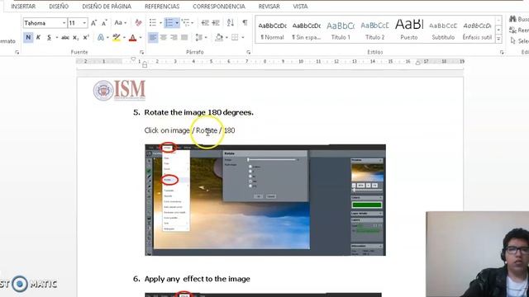Select the embedded Rotate dialog screenshot image
Image resolution: width=529 pixels, height=297 pixels.
(265, 200)
